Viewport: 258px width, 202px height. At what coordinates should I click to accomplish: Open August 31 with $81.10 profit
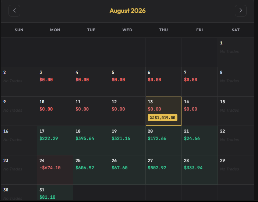[x=55, y=193]
